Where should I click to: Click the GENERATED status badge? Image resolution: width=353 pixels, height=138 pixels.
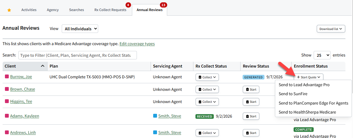pos(253,77)
